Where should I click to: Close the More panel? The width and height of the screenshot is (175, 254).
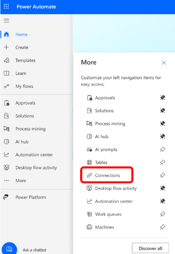tap(164, 63)
